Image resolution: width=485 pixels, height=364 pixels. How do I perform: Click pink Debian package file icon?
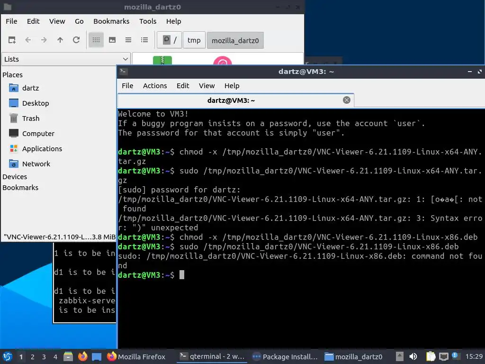(223, 61)
